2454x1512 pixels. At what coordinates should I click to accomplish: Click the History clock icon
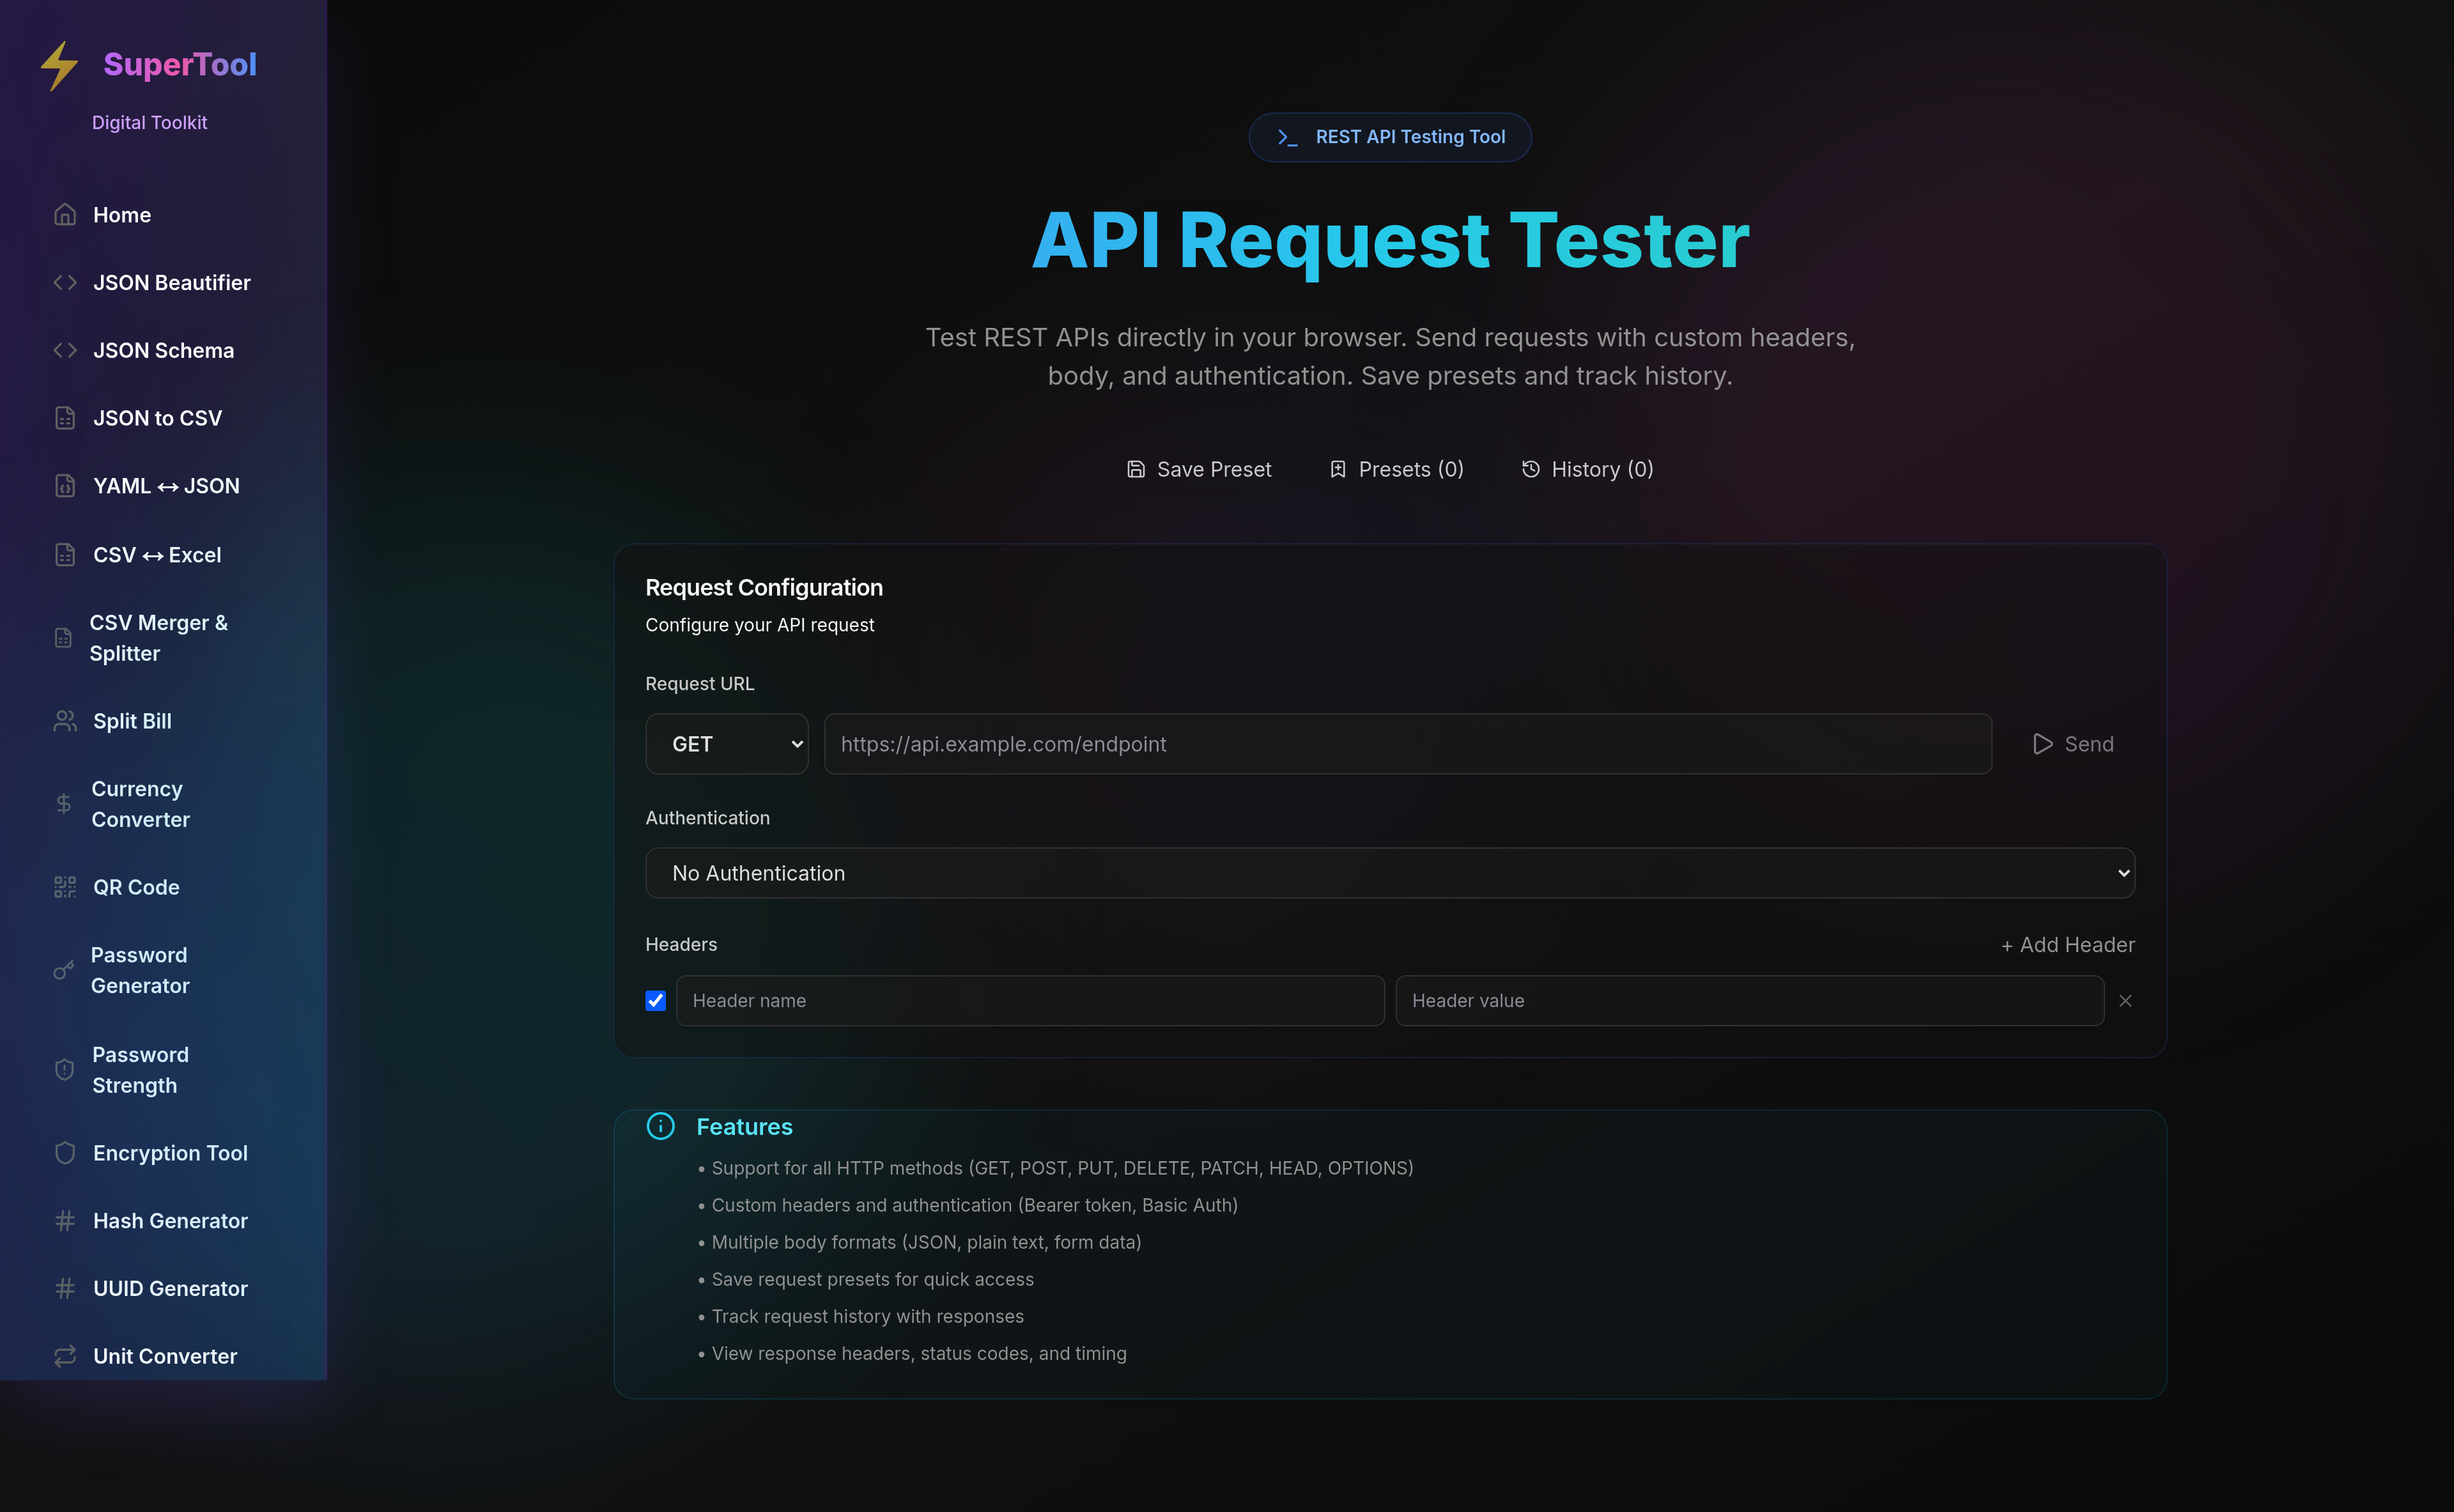(x=1529, y=469)
